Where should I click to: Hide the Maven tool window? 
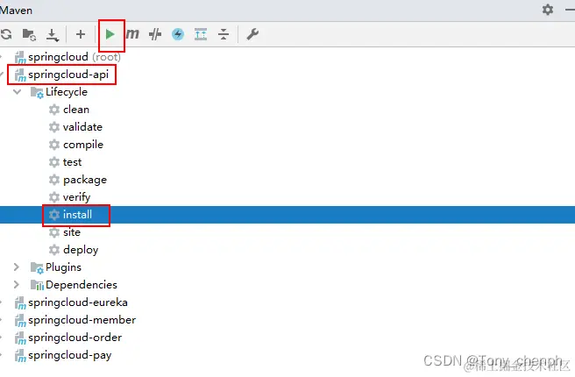coord(571,10)
